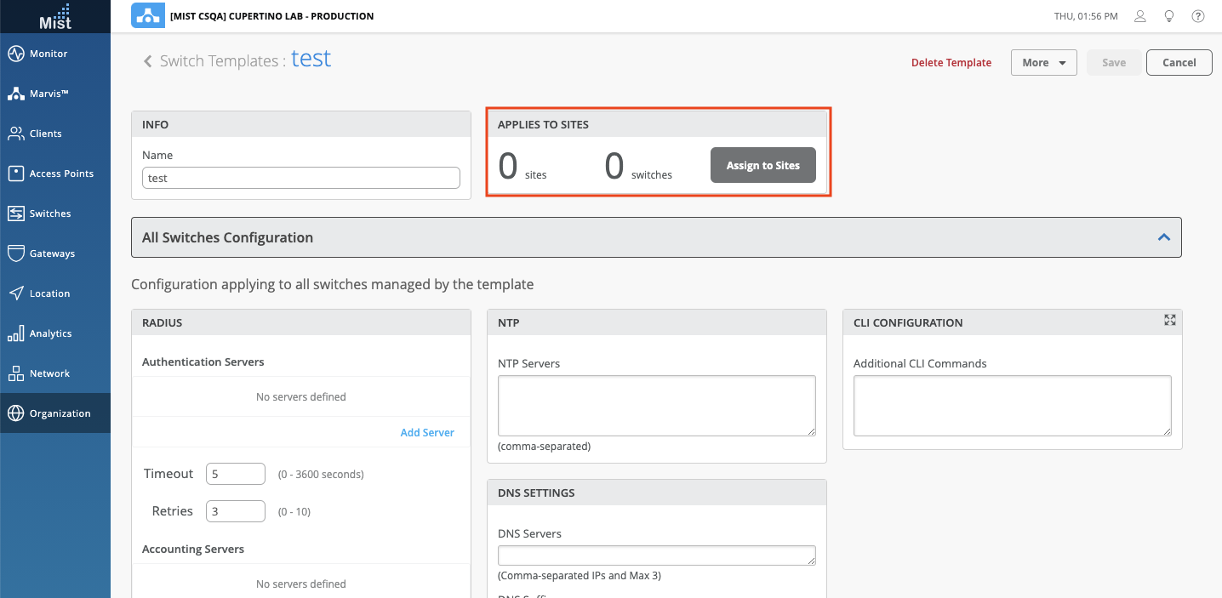
Task: Open the user account icon
Action: pos(1141,16)
